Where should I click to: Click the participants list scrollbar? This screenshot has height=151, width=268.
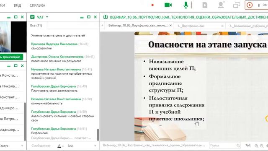click(x=25, y=121)
